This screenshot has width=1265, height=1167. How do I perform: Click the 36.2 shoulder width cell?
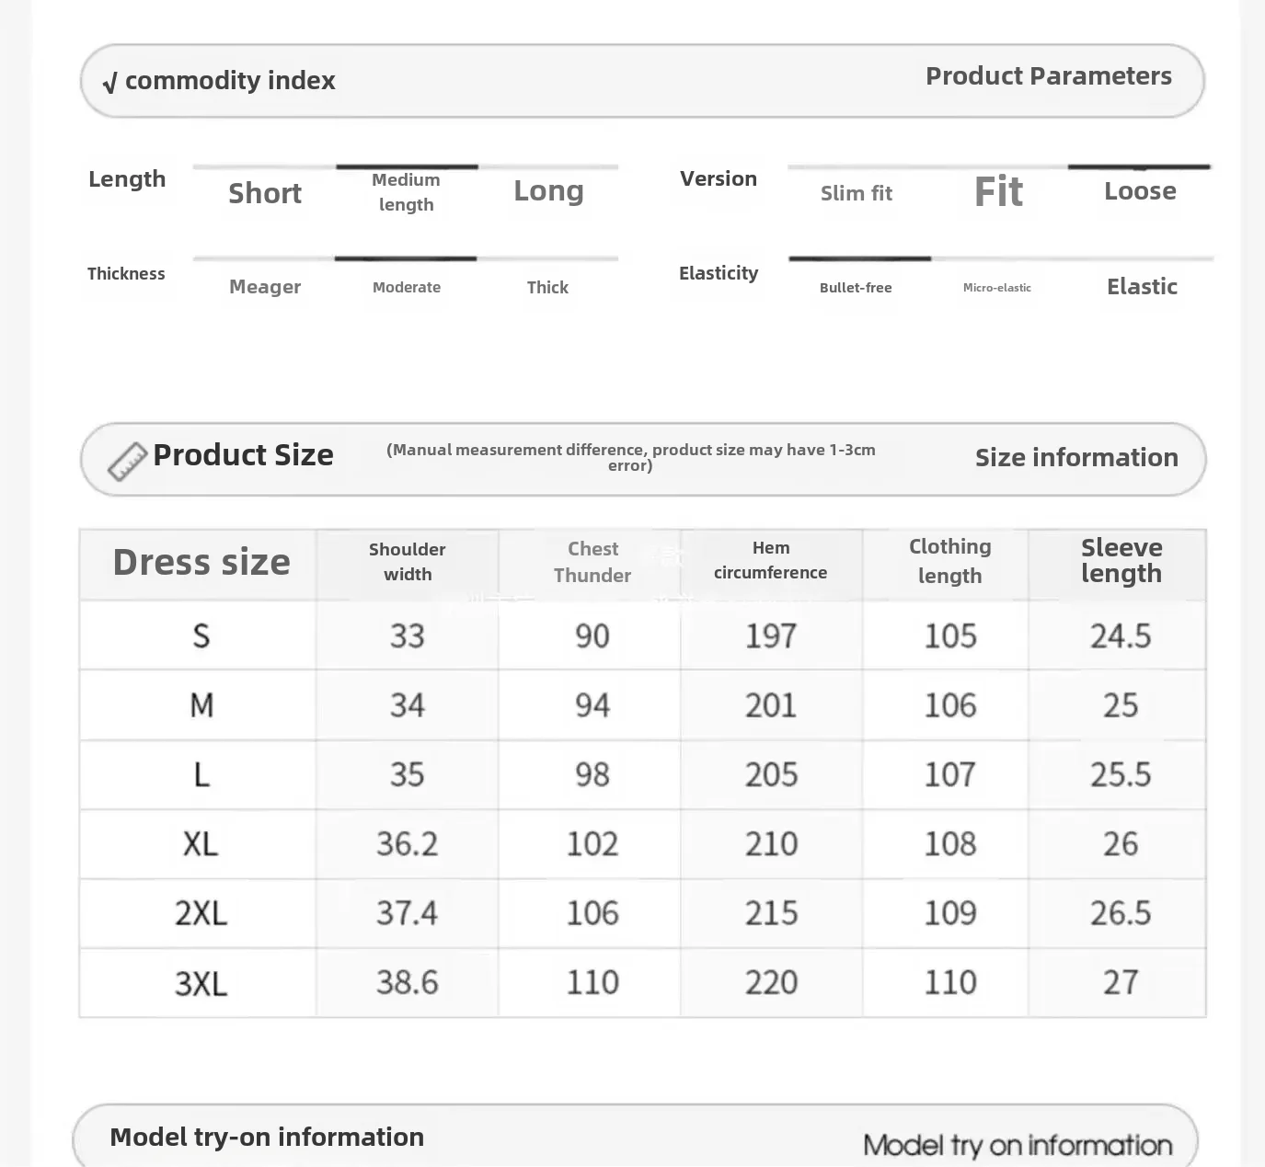(407, 844)
